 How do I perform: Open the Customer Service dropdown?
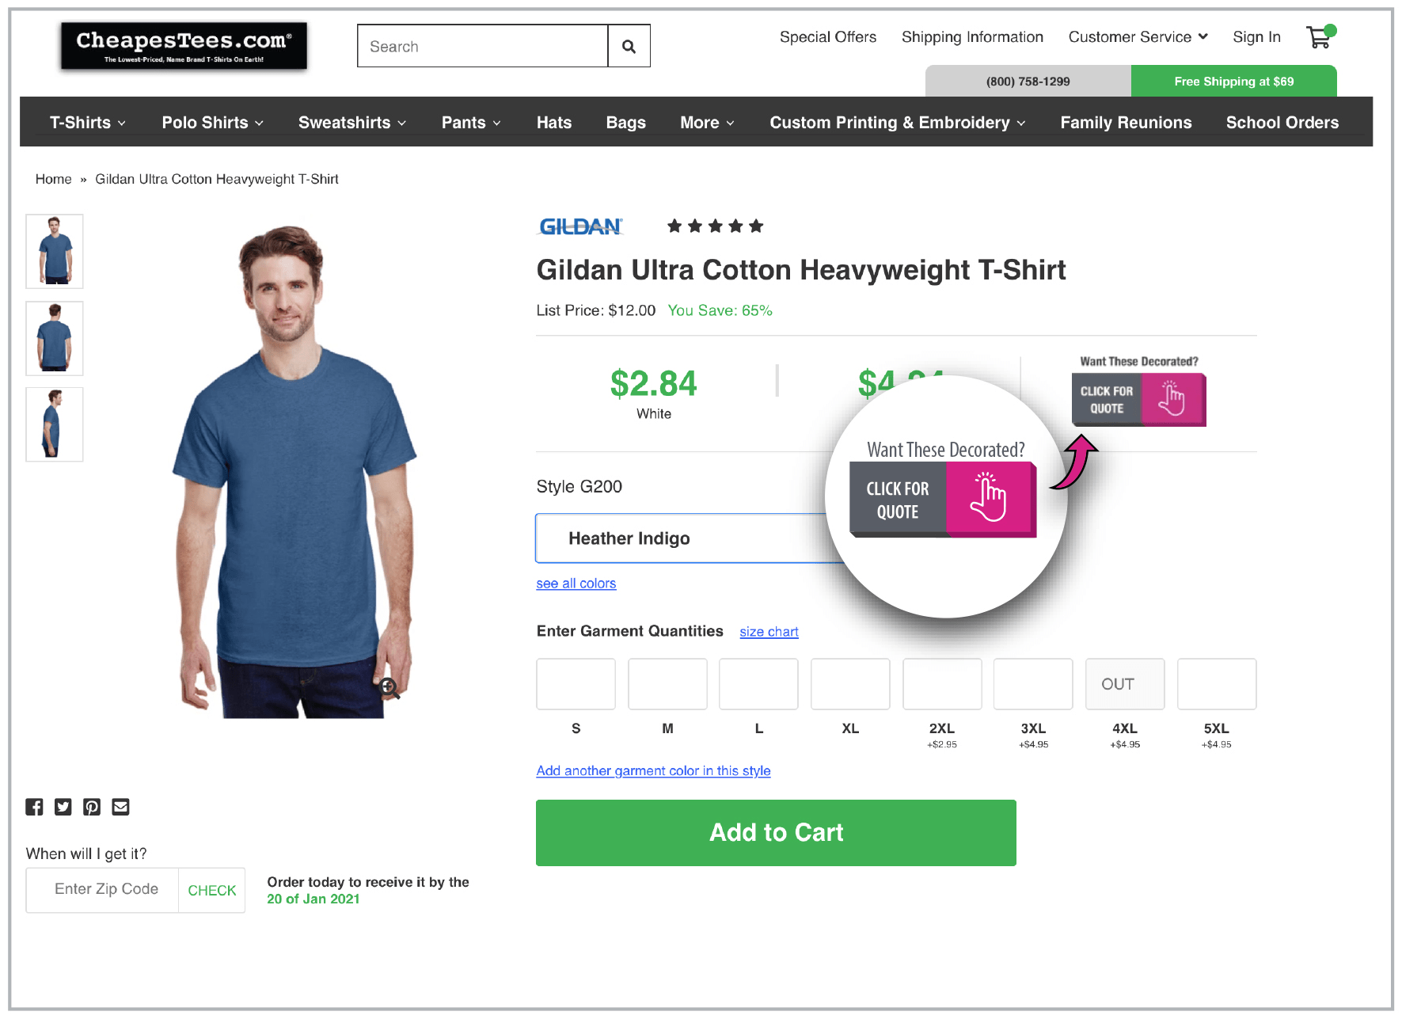(1137, 37)
